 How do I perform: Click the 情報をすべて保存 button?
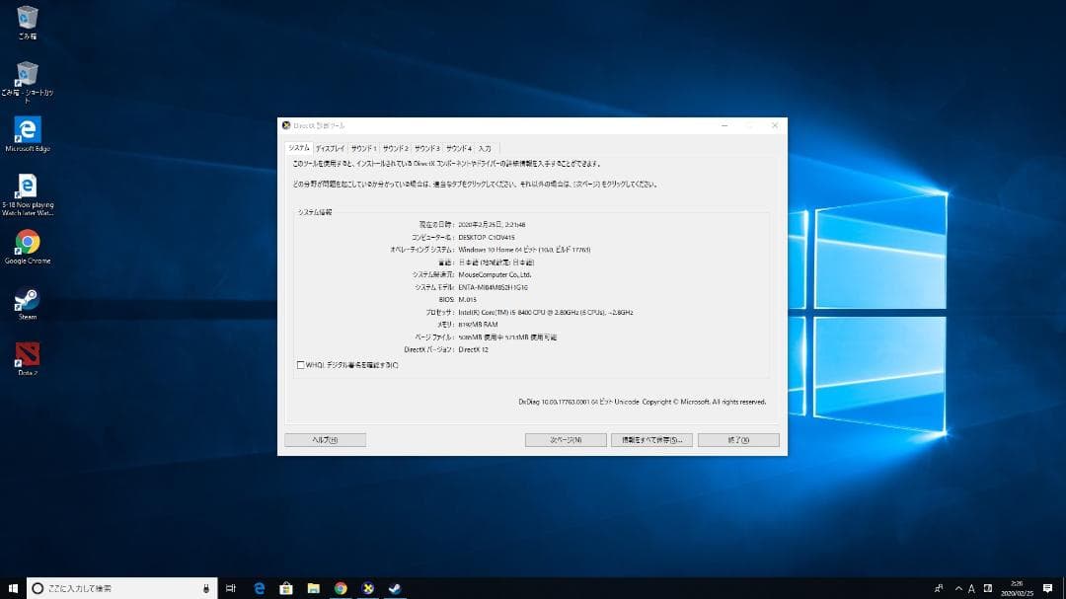click(x=651, y=439)
